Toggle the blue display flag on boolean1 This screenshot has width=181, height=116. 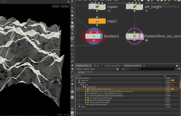pos(101,36)
